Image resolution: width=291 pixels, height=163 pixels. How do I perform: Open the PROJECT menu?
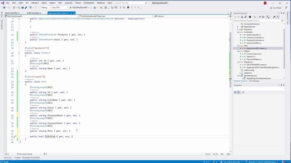(x=35, y=3)
